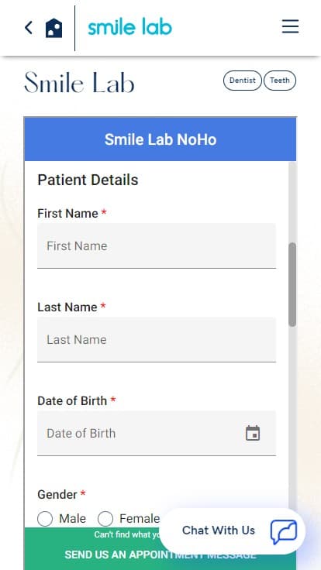Click the Teeth tag
Screen dimensions: 321x570
279,81
